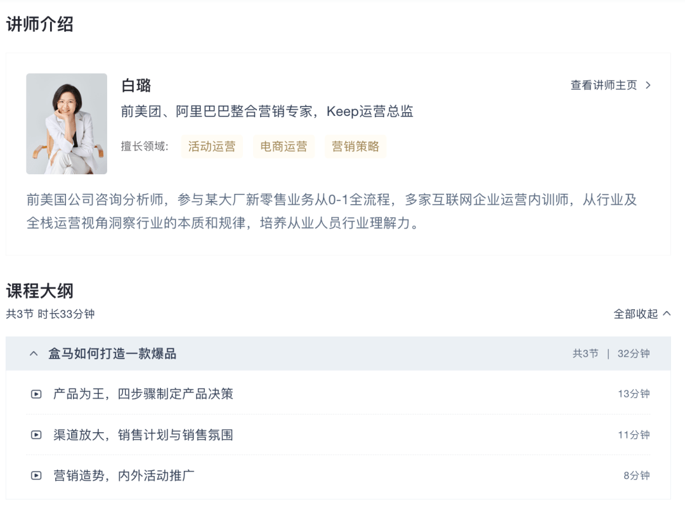Click play icon beside 渠道放大 lesson
The image size is (685, 514).
point(36,435)
